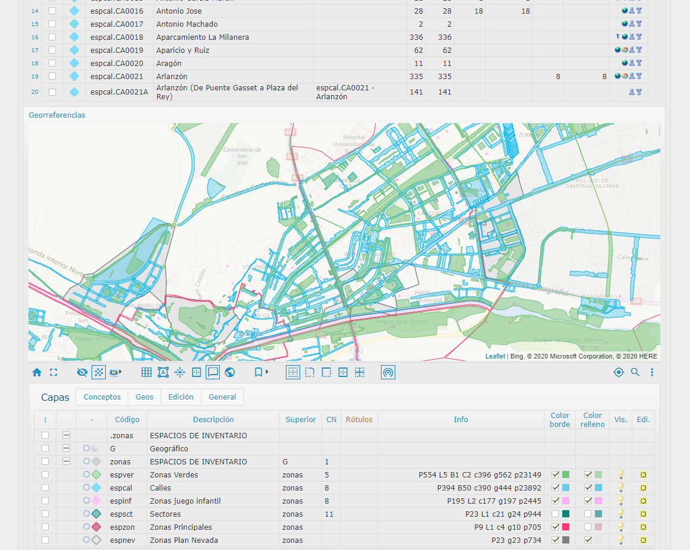Open the map search magnifier
This screenshot has width=690, height=550.
click(635, 373)
